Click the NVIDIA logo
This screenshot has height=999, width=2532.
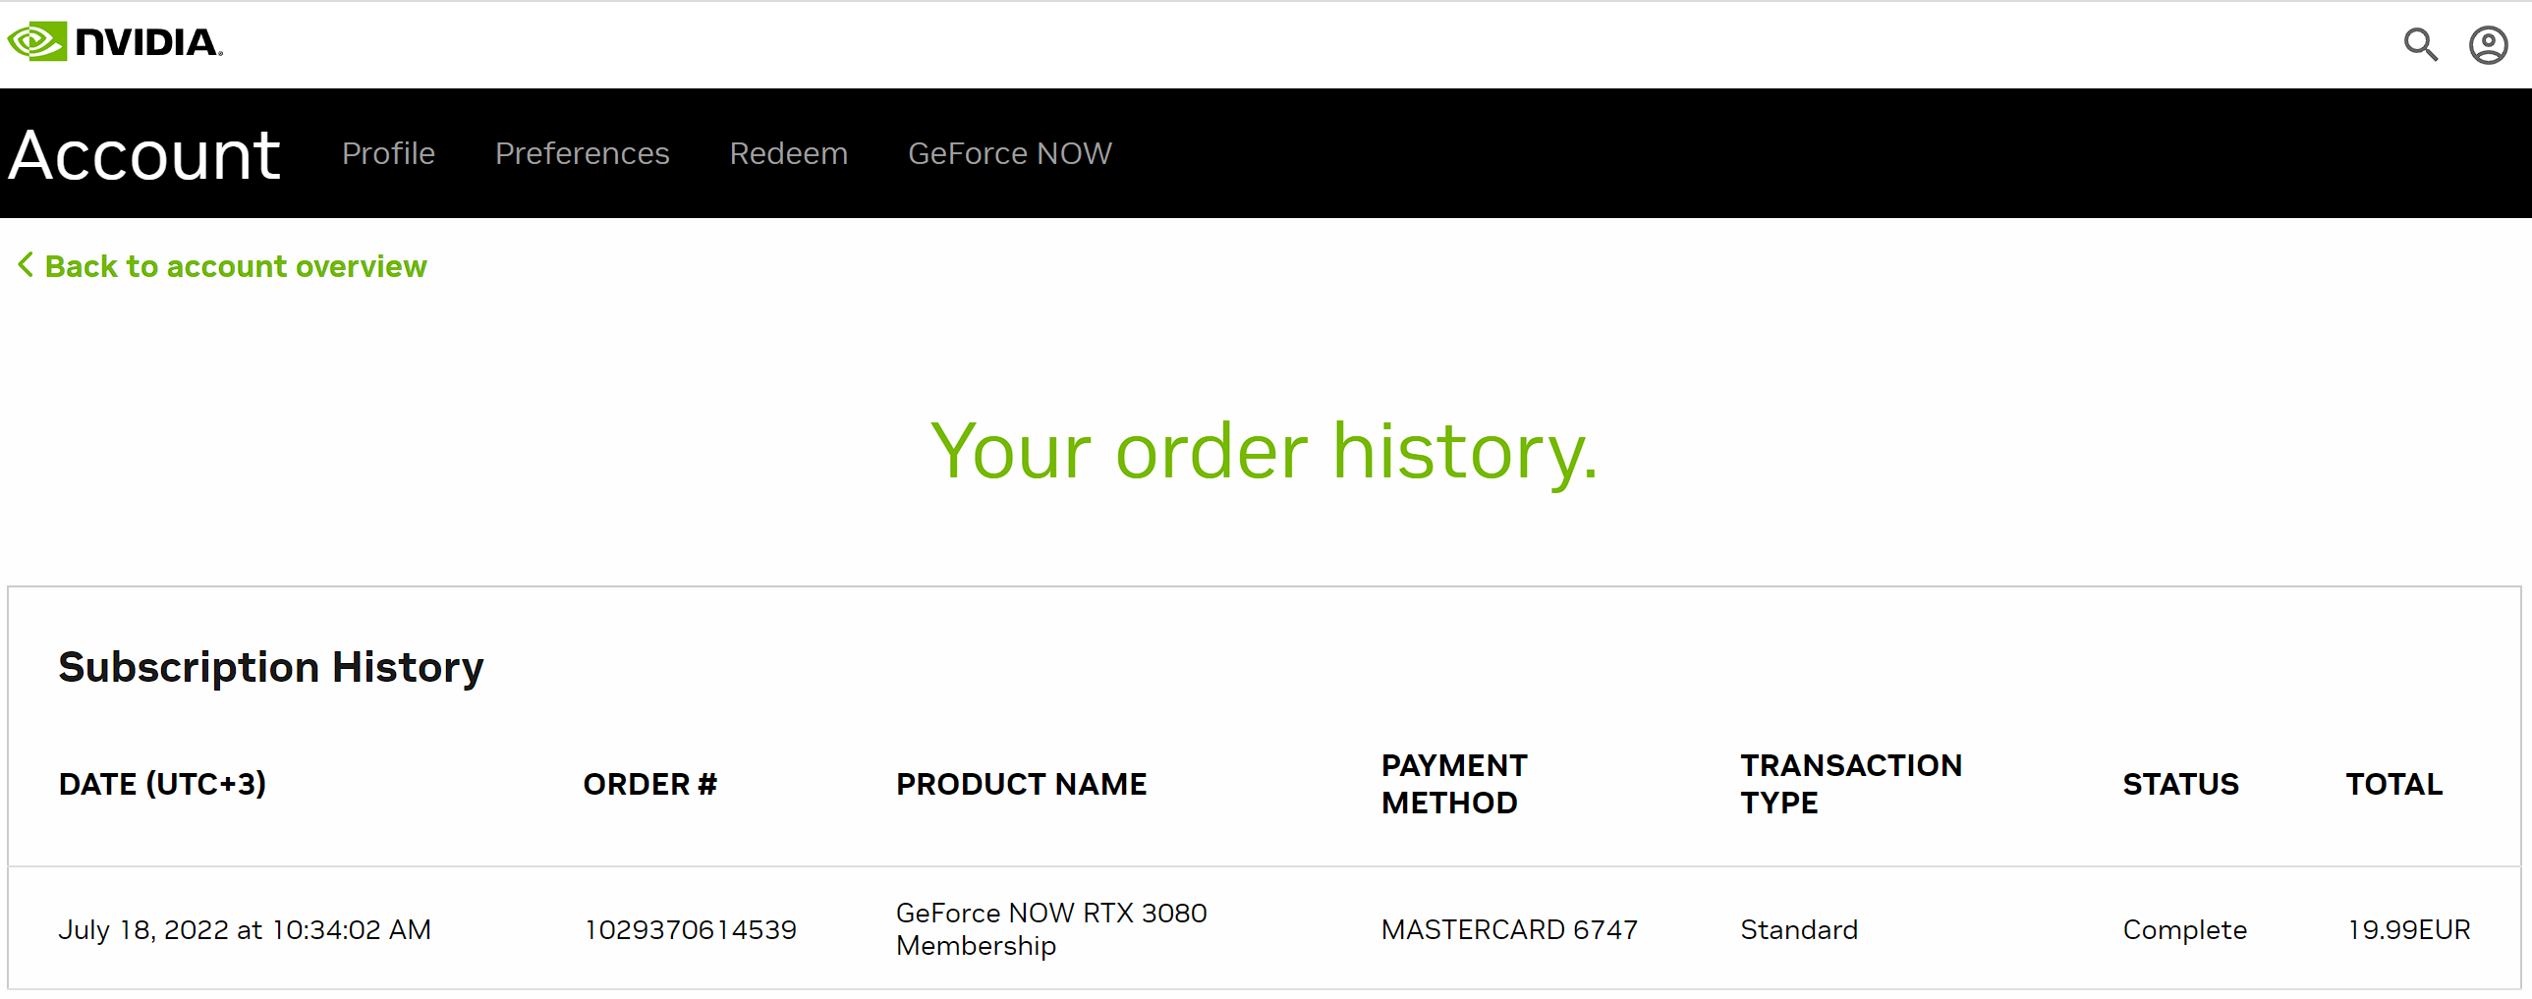tap(115, 42)
